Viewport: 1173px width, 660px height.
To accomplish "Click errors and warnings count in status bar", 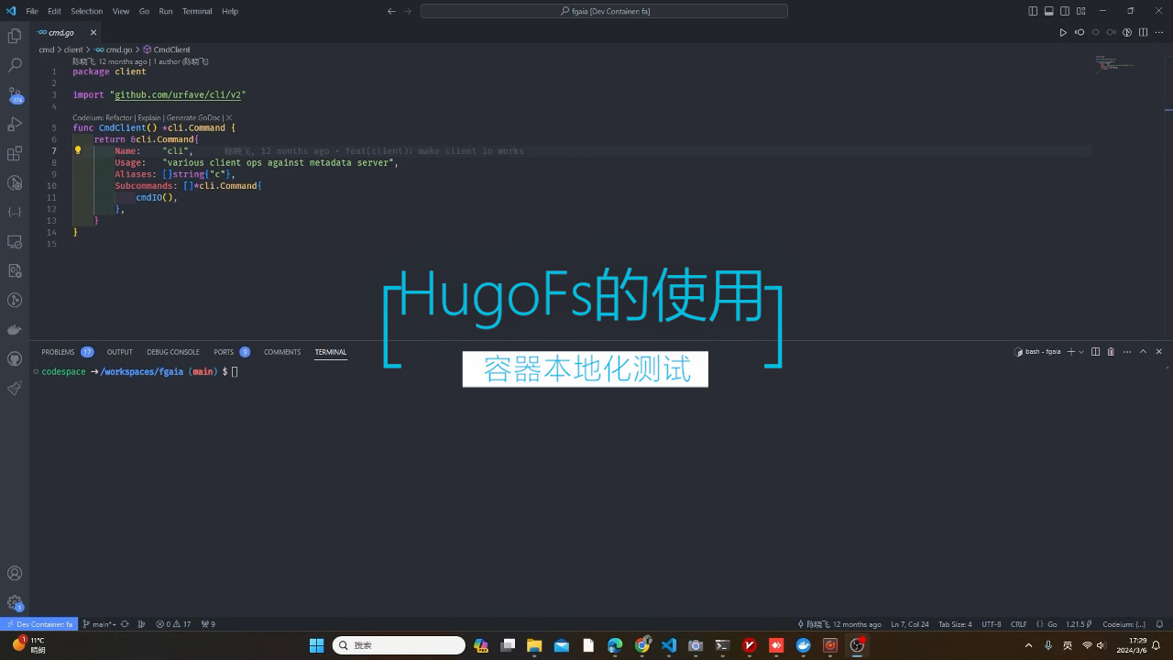I will [173, 624].
